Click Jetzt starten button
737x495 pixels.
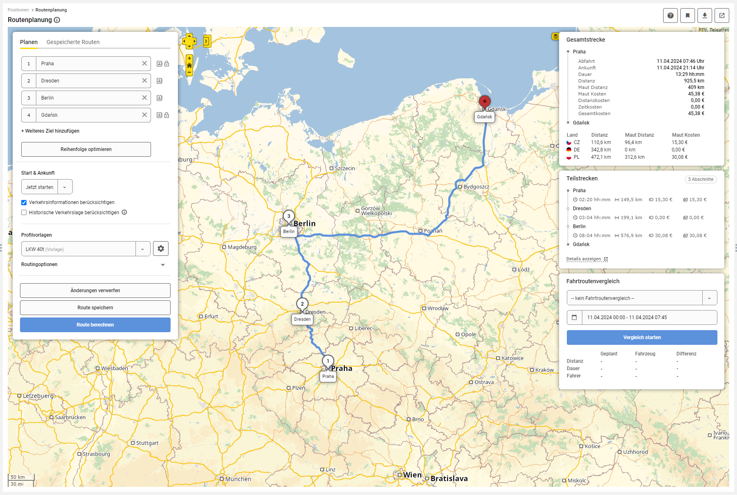pos(40,187)
